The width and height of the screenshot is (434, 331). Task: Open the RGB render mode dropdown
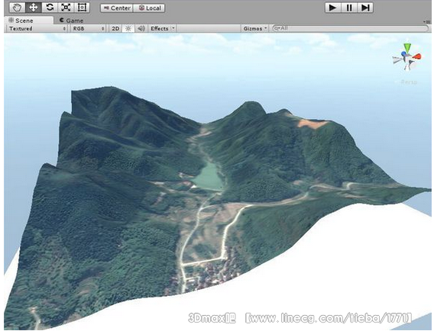click(x=89, y=28)
